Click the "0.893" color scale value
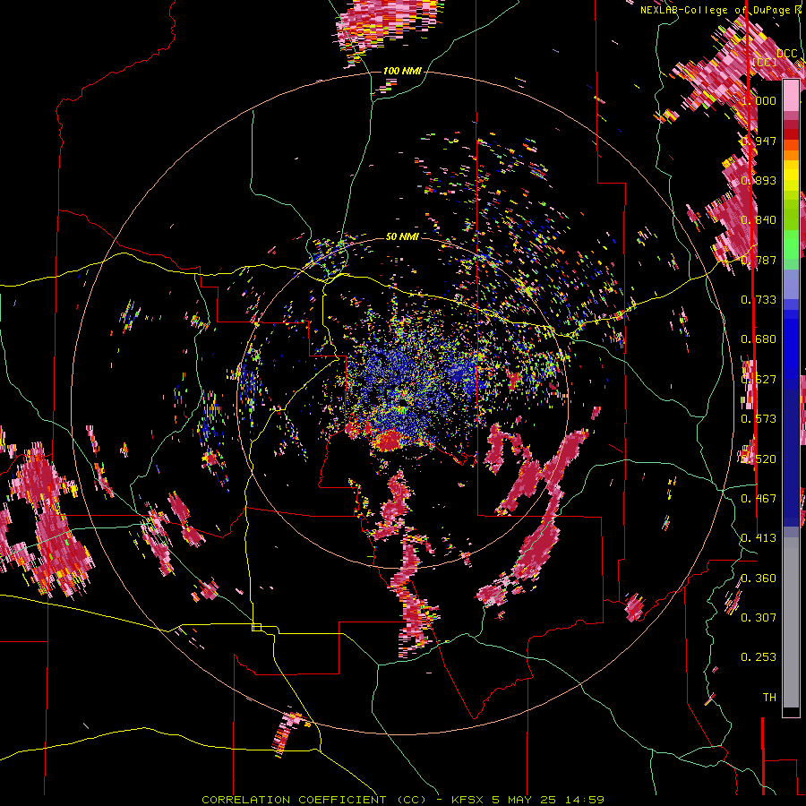The width and height of the screenshot is (806, 806). click(759, 180)
